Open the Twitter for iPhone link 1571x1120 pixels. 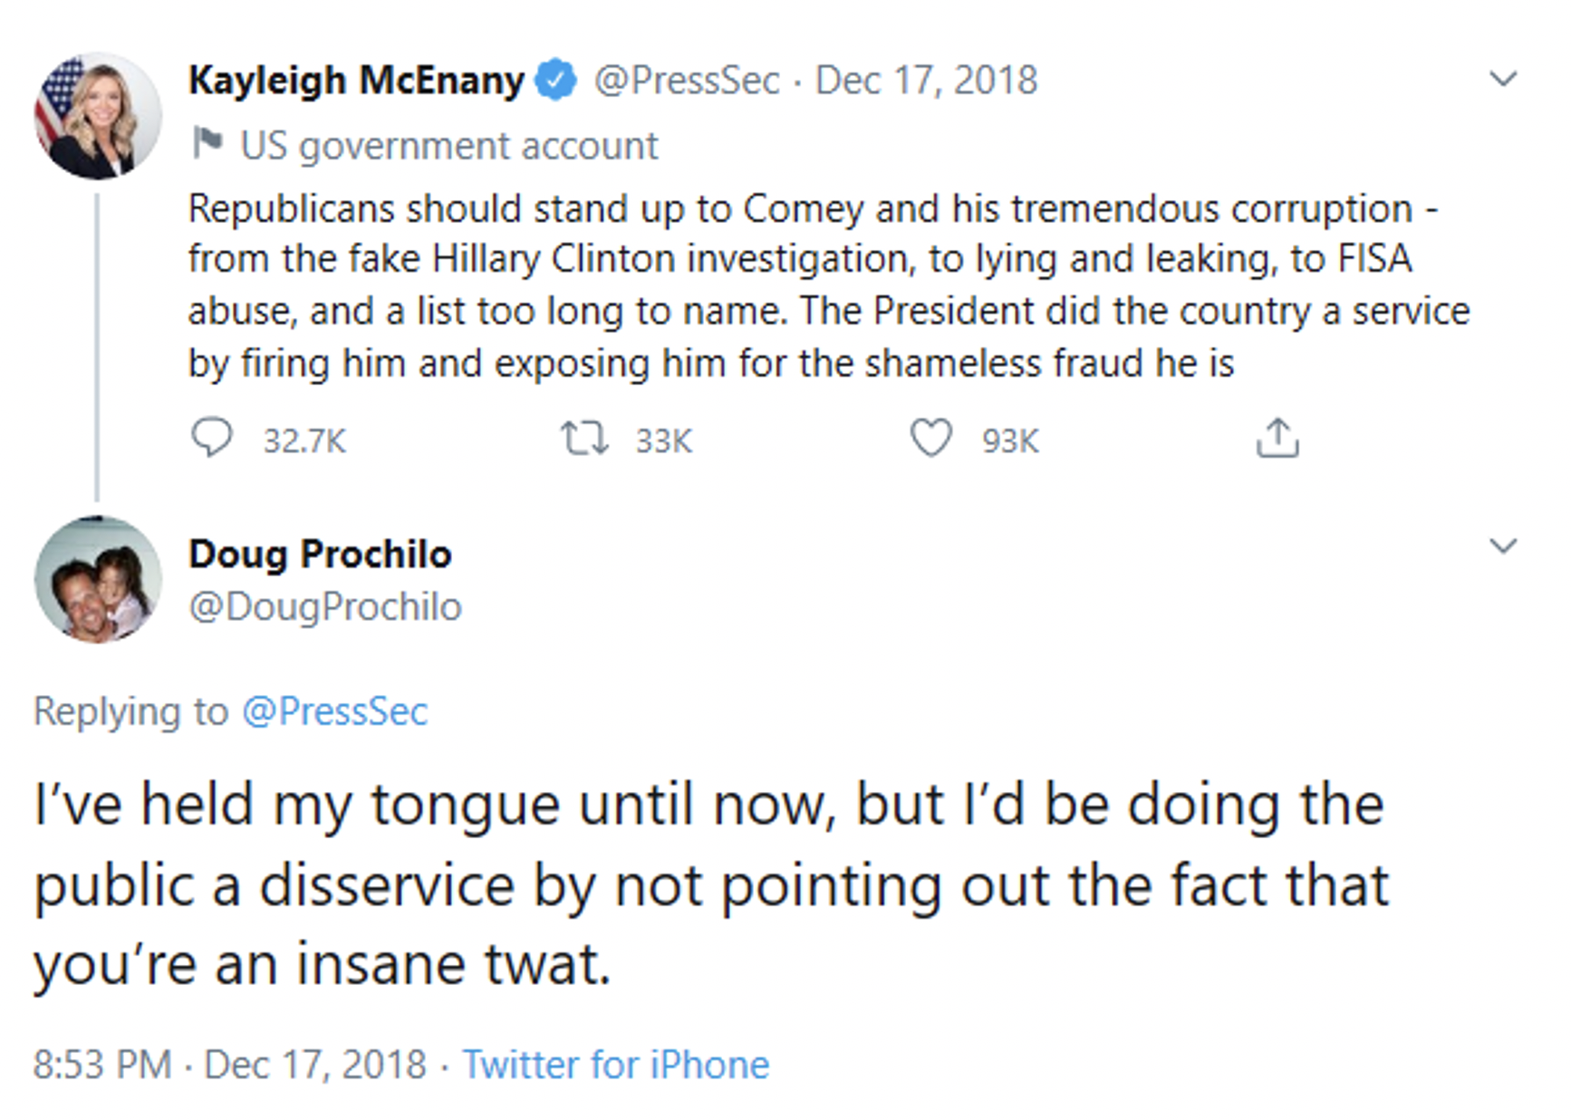pos(616,1065)
